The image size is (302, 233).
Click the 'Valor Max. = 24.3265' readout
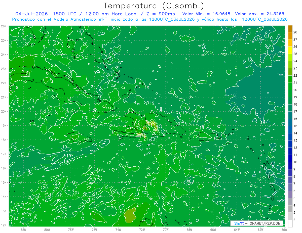[x=260, y=14]
